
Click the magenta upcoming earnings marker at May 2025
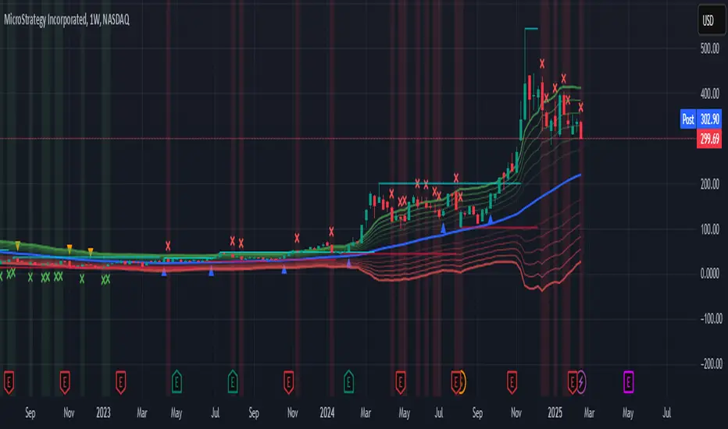(x=628, y=382)
